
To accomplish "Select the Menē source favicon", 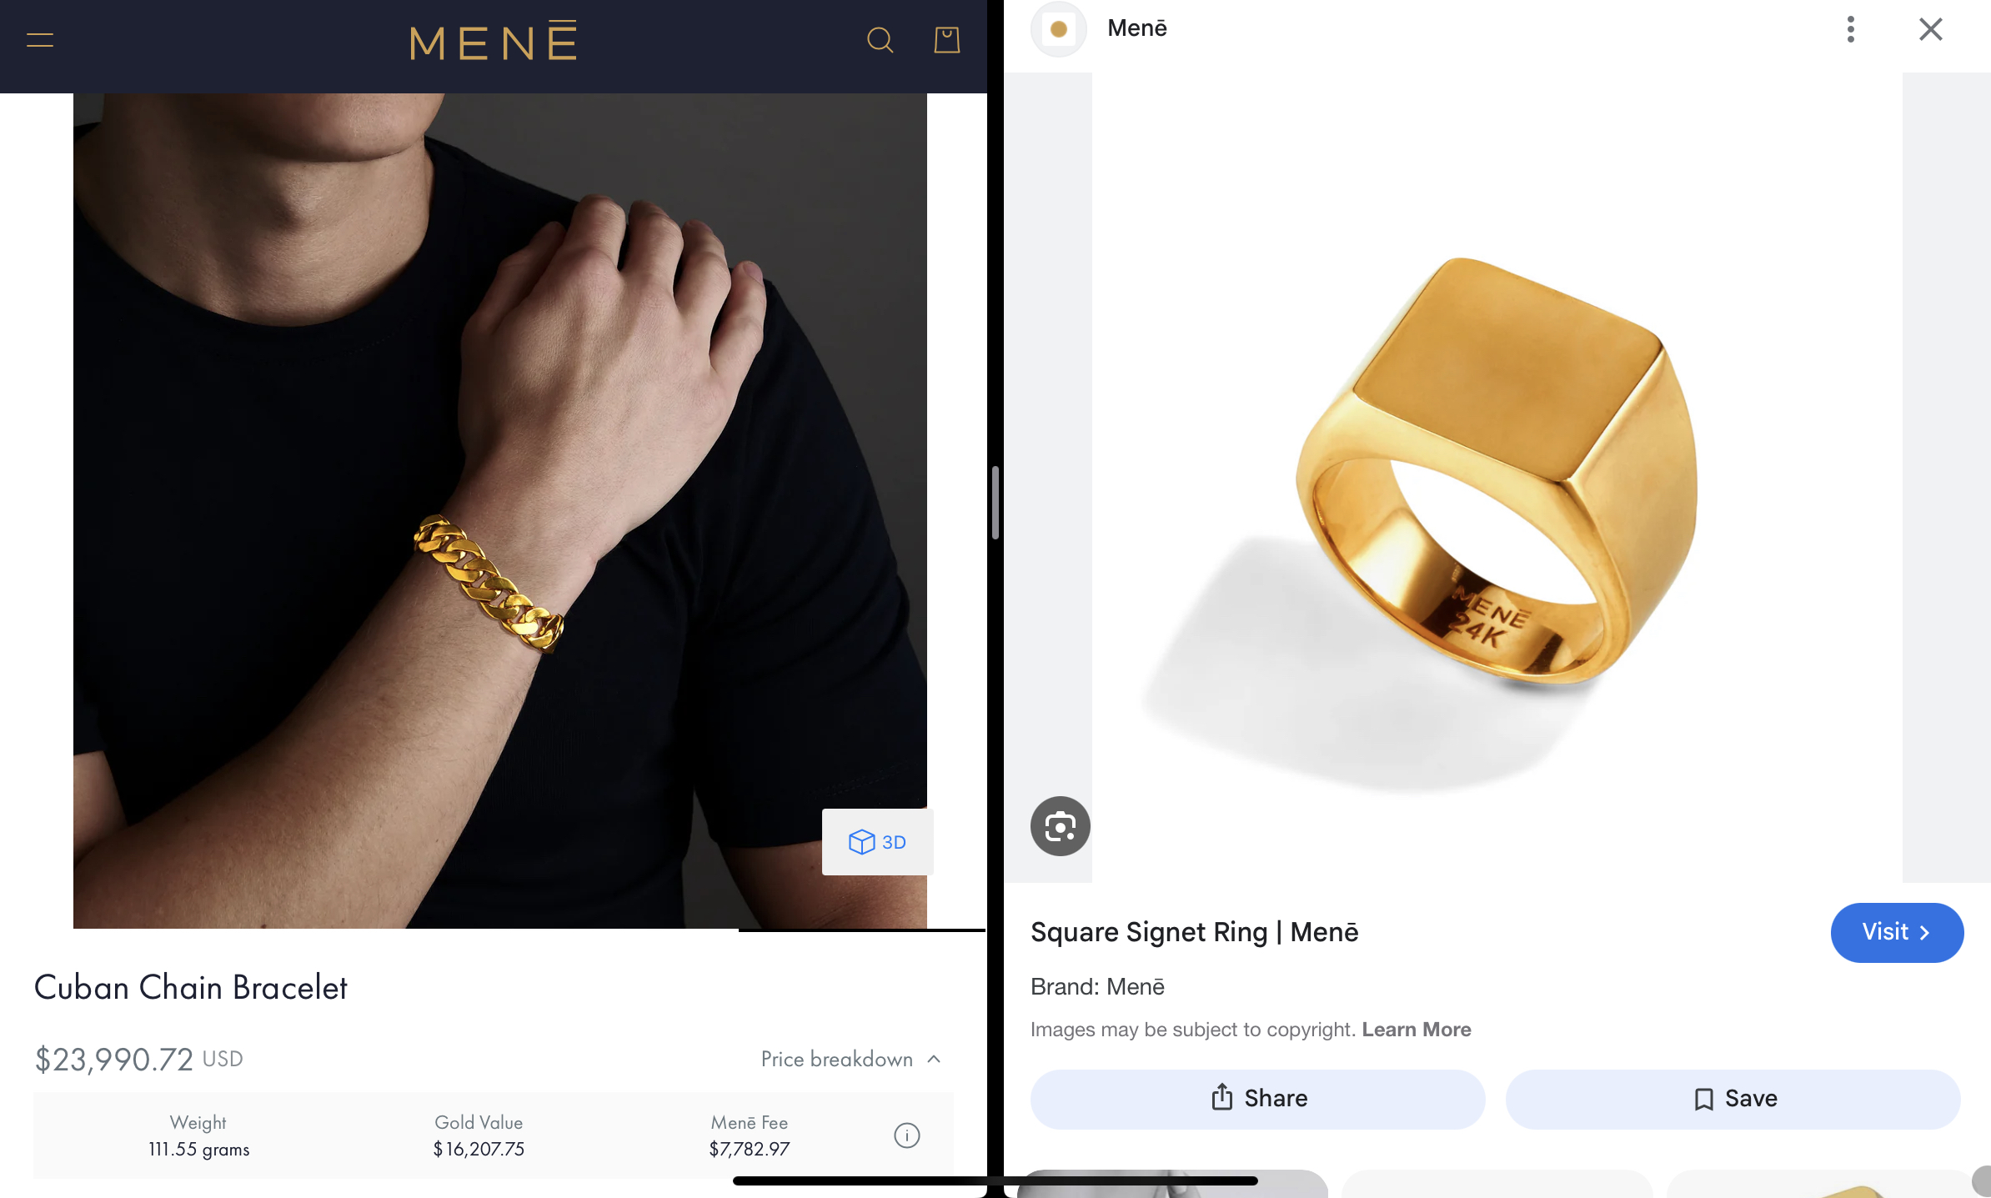I will [x=1059, y=29].
